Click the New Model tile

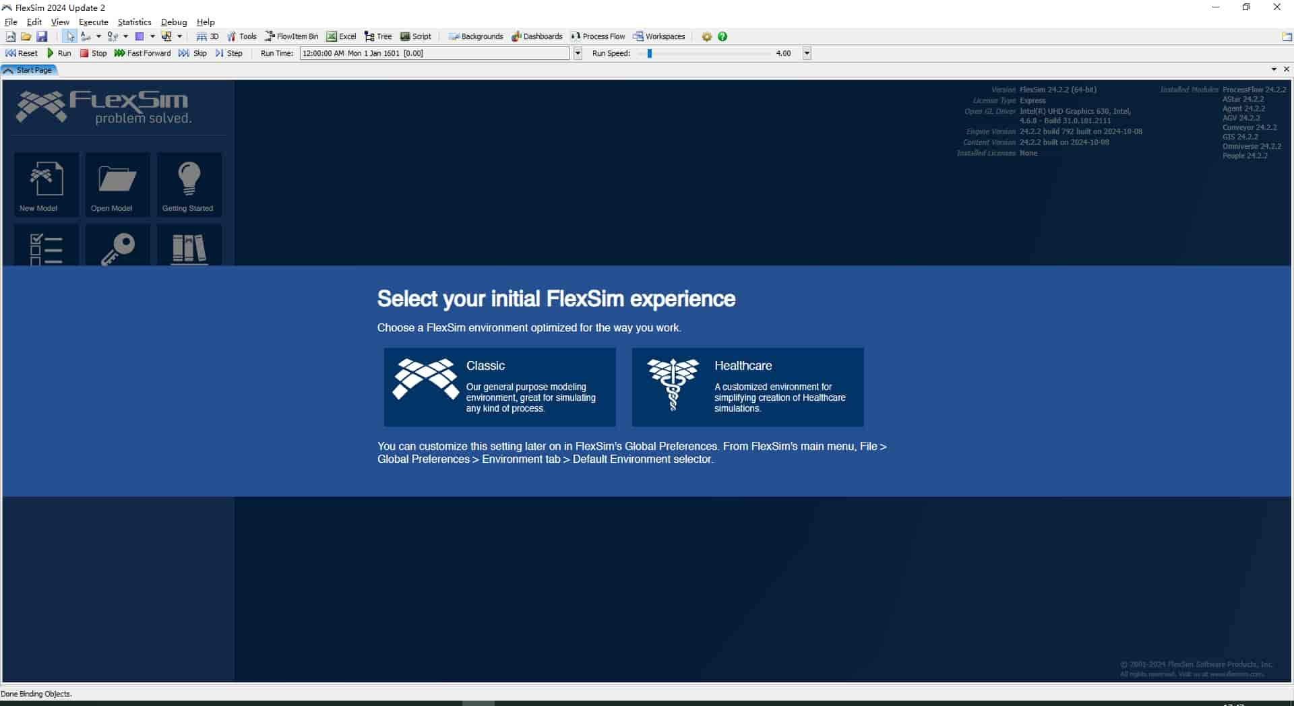(x=47, y=184)
